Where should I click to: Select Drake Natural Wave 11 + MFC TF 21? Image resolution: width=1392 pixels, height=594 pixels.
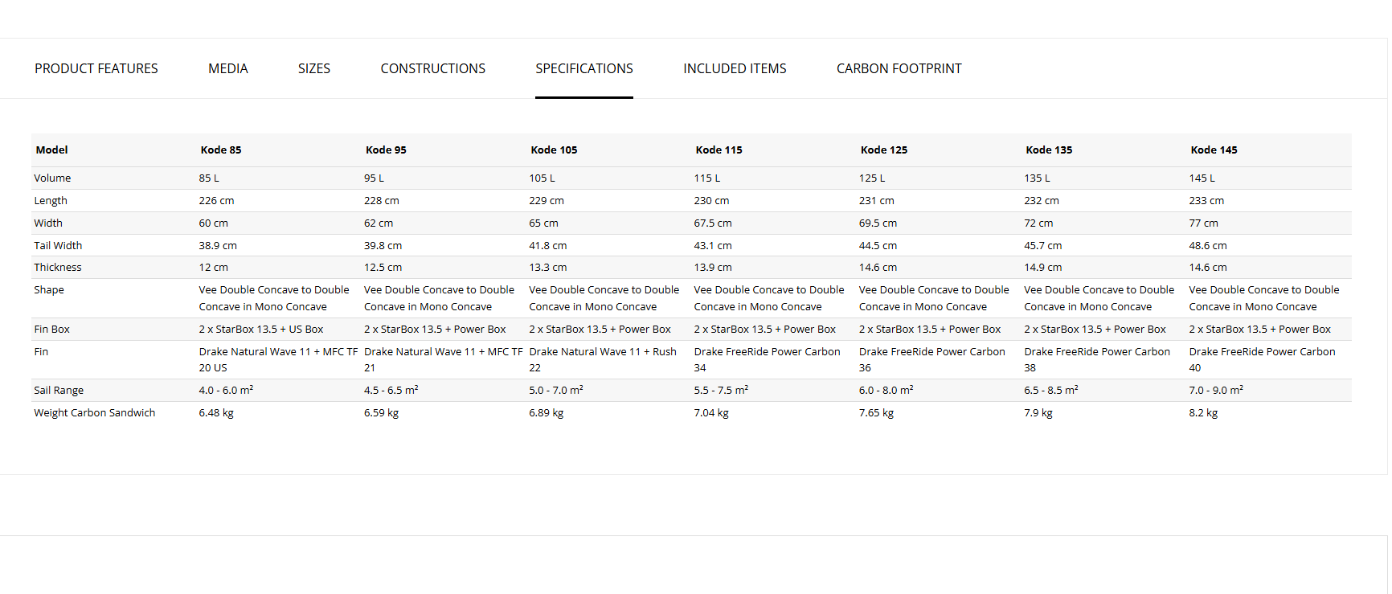[443, 359]
